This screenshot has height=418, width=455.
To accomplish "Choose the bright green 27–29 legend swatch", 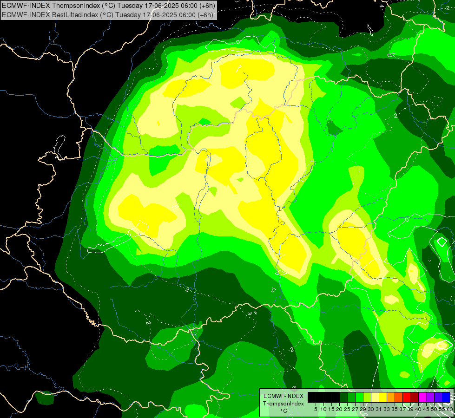I will (x=359, y=397).
